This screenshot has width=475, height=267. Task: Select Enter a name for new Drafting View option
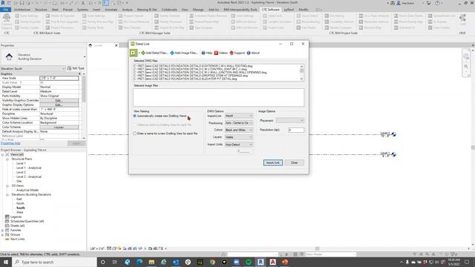tap(166, 133)
